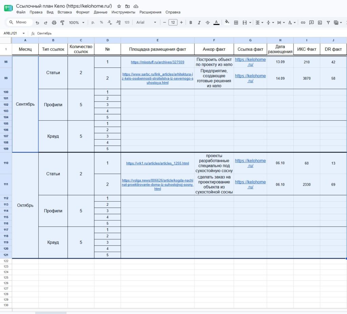Toggle italic formatting
Screen dimensions: 347x314
pyautogui.click(x=199, y=22)
